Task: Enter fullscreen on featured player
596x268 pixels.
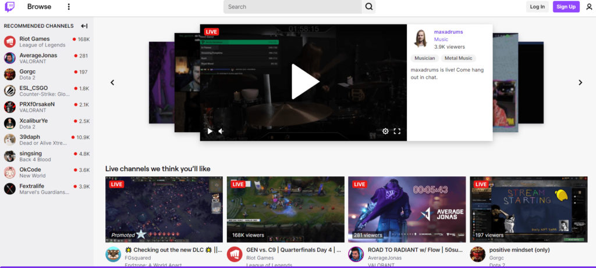Action: (x=397, y=131)
